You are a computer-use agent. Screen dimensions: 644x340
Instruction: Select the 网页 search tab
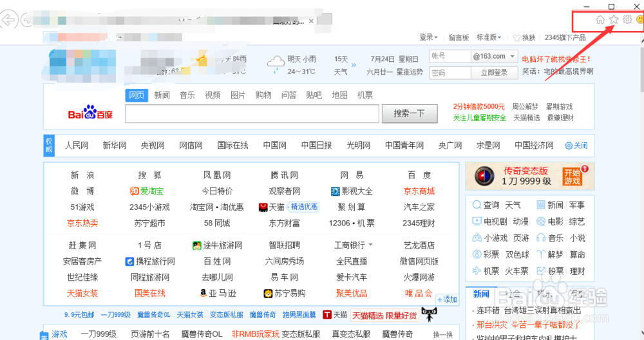(x=137, y=95)
